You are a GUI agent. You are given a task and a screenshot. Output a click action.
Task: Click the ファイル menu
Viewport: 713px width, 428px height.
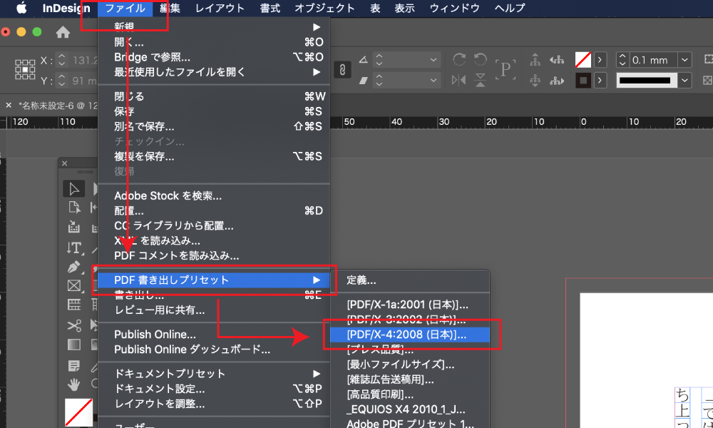pyautogui.click(x=125, y=8)
